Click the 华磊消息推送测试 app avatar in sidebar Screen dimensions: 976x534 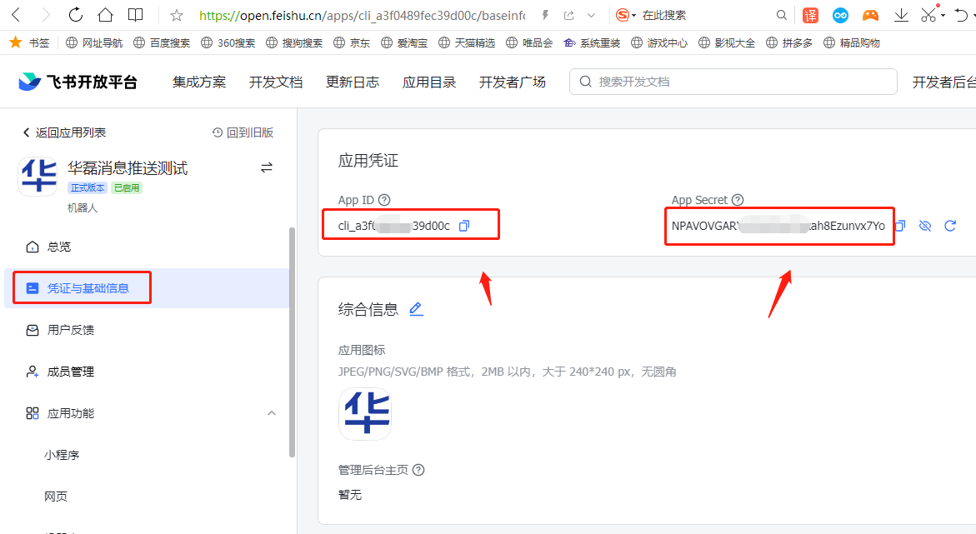coord(38,176)
